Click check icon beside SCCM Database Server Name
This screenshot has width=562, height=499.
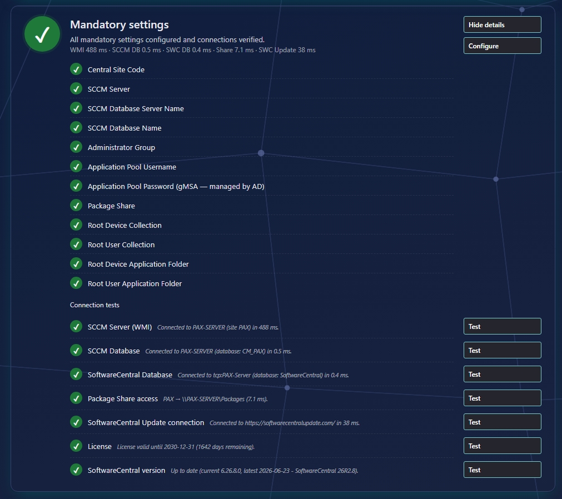[x=76, y=108]
